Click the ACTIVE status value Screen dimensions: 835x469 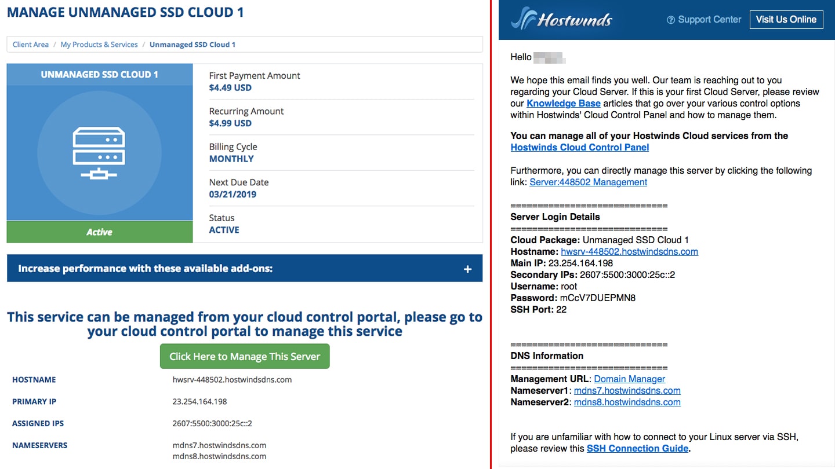pos(224,230)
